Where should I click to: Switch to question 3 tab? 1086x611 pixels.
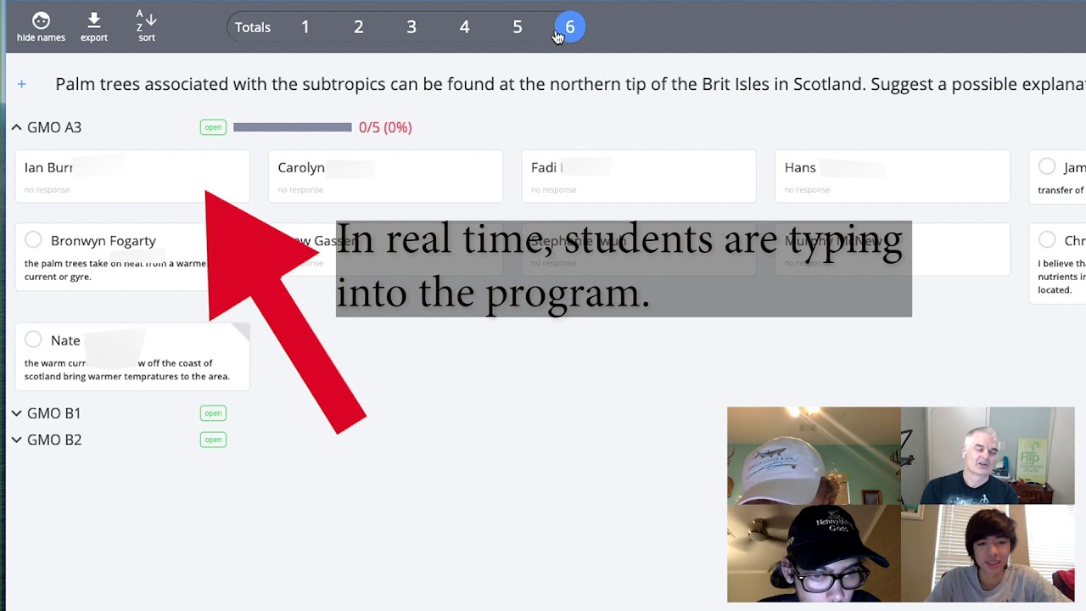[x=411, y=27]
